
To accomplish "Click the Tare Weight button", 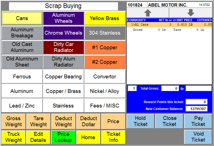I will 38,121.
